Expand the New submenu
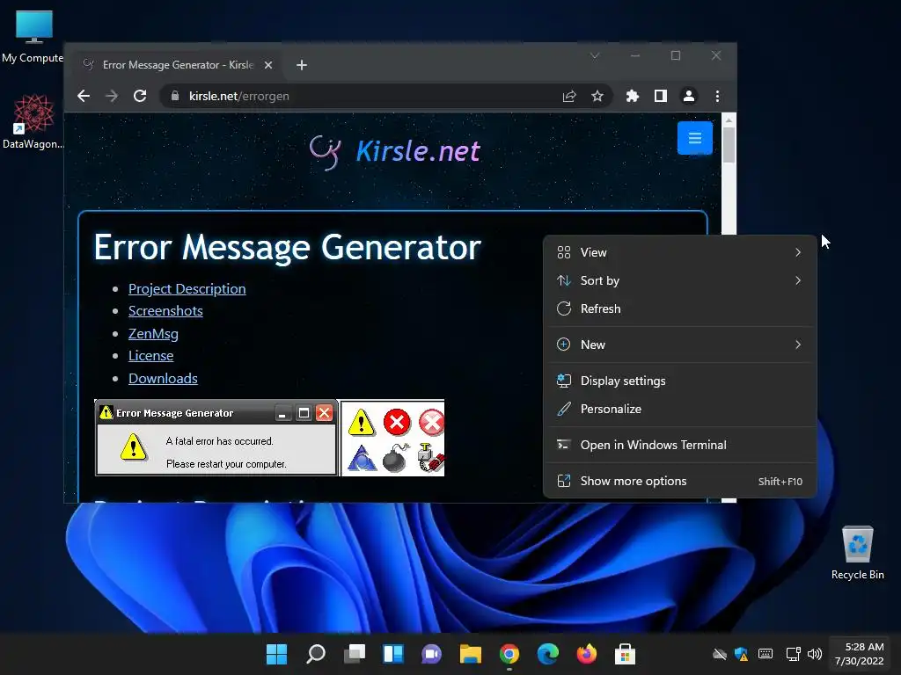The width and height of the screenshot is (901, 675). click(x=679, y=345)
